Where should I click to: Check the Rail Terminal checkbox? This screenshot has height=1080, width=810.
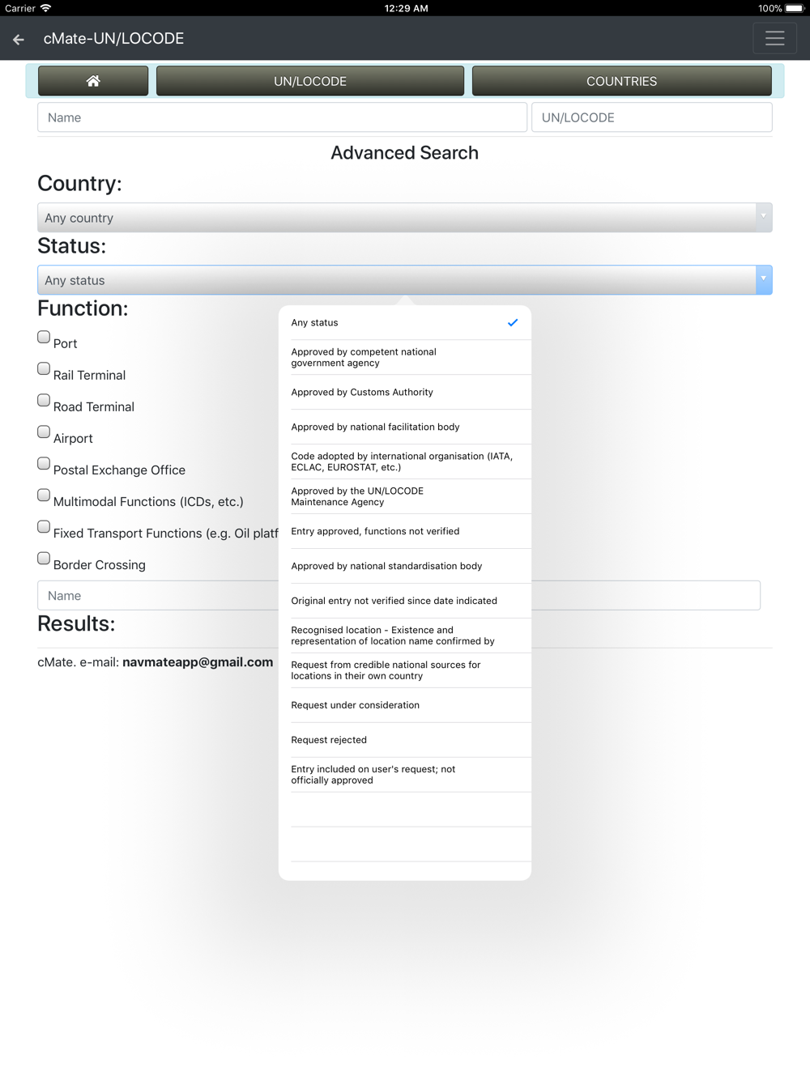point(44,368)
